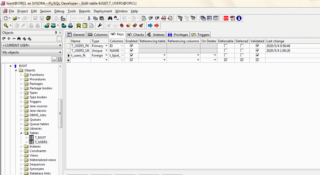Click the Paste clipboard icon
Screen dimensions: 320x175
point(102,18)
